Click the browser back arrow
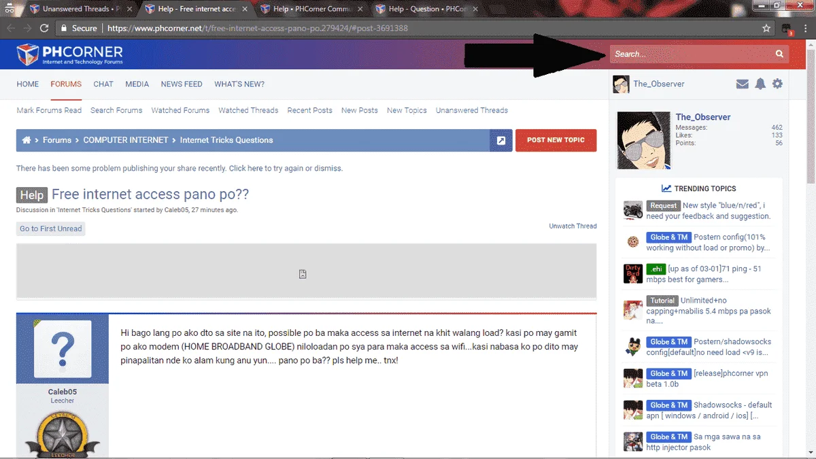The width and height of the screenshot is (816, 459). 10,29
